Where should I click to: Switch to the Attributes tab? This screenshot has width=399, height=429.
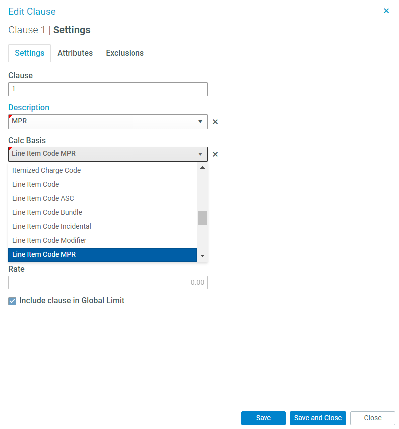click(75, 53)
